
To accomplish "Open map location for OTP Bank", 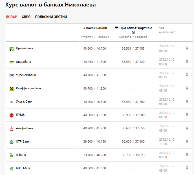I will pos(187,141).
